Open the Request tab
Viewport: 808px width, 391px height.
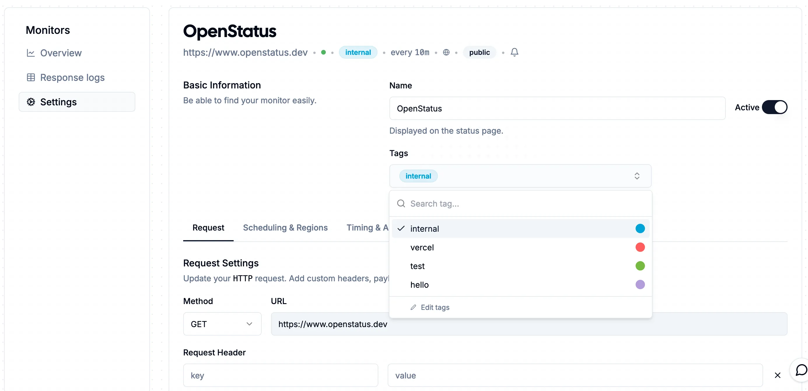[x=208, y=228]
